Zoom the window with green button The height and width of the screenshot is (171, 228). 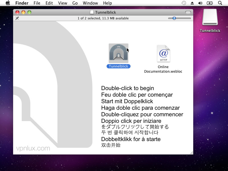(x=29, y=12)
